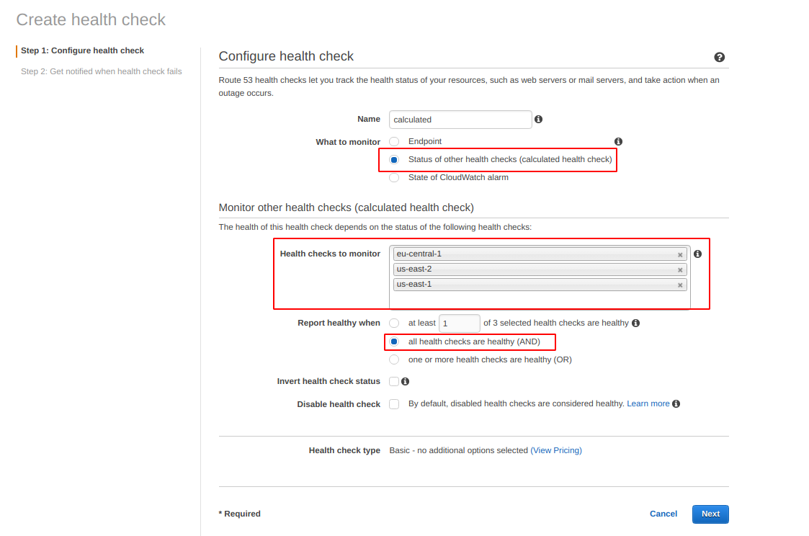Select the 'at least' threshold radio option
The height and width of the screenshot is (536, 809).
[394, 323]
